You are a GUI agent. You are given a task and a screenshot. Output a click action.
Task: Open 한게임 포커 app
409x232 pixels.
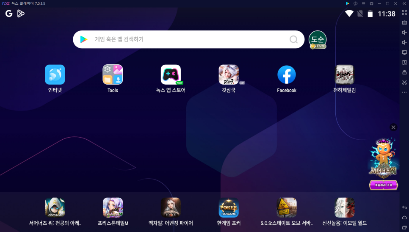pyautogui.click(x=229, y=207)
